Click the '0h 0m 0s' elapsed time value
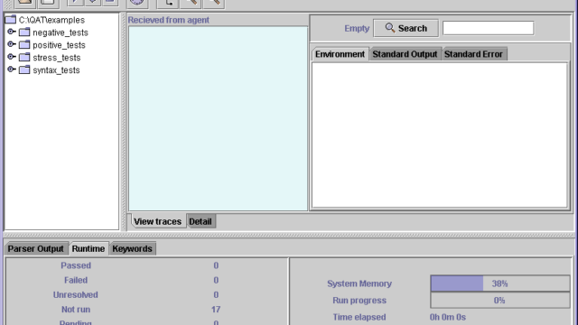The image size is (578, 325). [448, 317]
